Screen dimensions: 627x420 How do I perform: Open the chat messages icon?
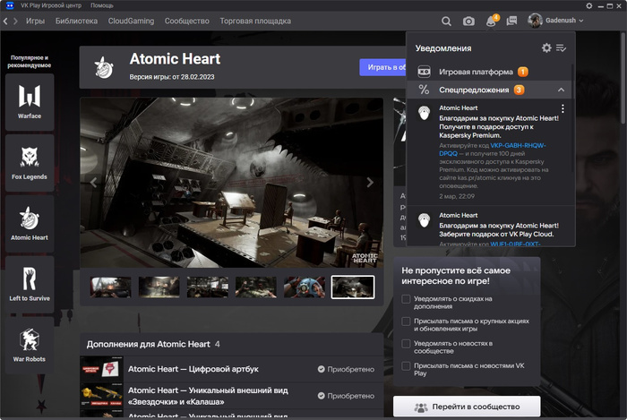[x=511, y=21]
